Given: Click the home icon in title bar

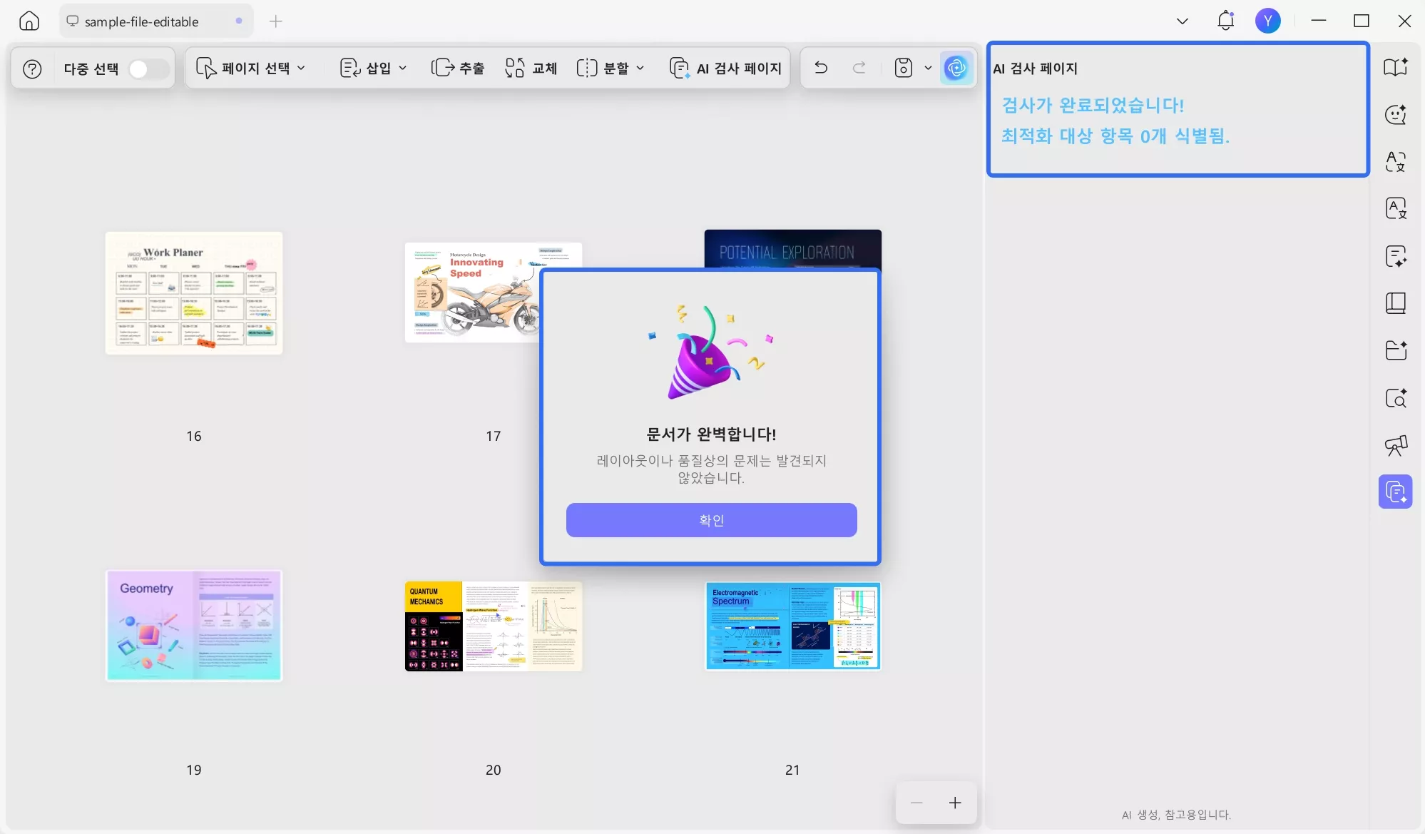Looking at the screenshot, I should [x=29, y=21].
